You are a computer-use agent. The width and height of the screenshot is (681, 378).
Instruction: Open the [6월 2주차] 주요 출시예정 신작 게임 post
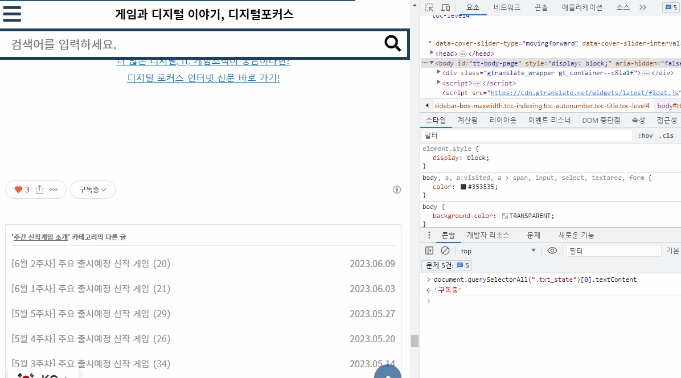coord(91,264)
